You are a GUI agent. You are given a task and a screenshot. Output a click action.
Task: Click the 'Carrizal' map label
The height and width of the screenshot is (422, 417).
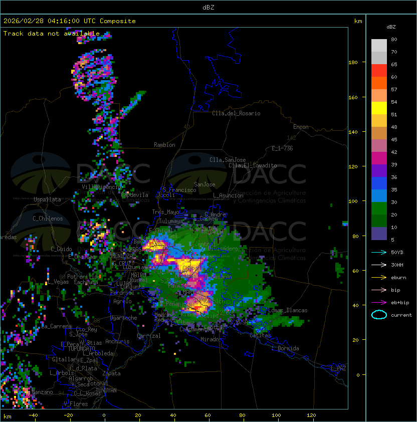click(148, 336)
